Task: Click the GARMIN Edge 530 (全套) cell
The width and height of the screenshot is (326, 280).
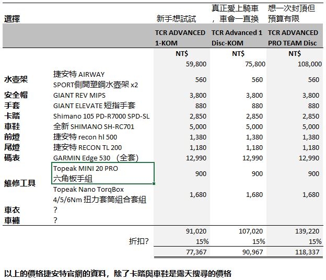Action: click(96, 158)
